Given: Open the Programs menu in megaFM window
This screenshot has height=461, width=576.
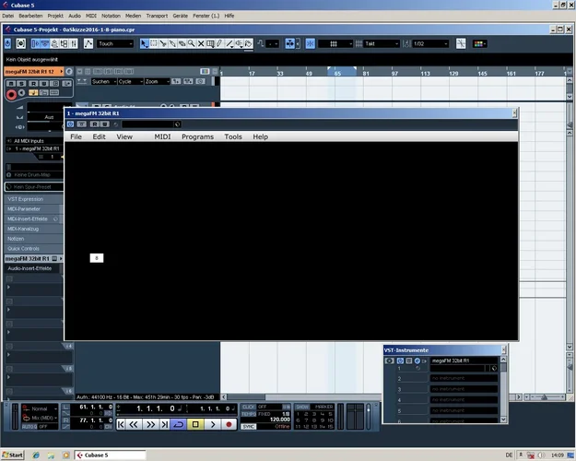Looking at the screenshot, I should pyautogui.click(x=197, y=136).
